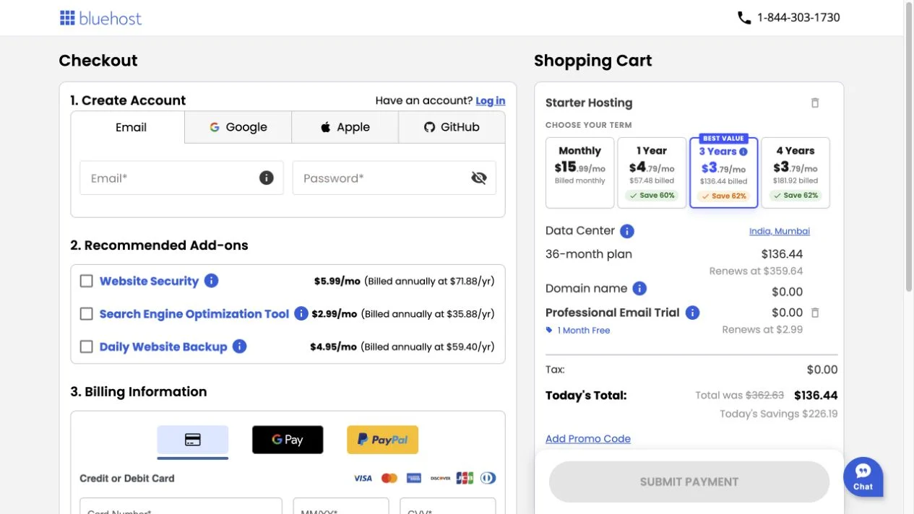The image size is (914, 514).
Task: Click into the Password input field
Action: [x=395, y=178]
